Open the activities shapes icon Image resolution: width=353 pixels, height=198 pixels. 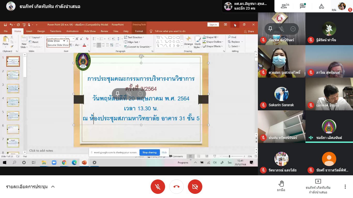[x=321, y=6]
